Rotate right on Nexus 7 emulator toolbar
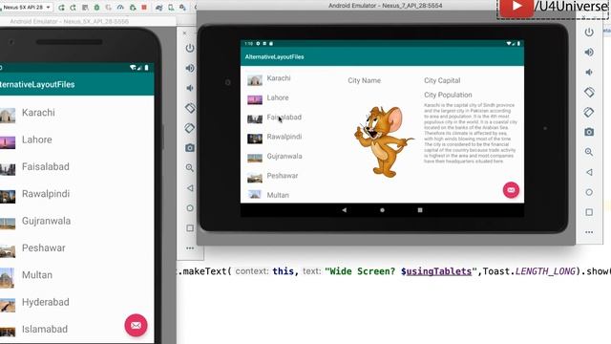611x344 pixels. tap(589, 113)
